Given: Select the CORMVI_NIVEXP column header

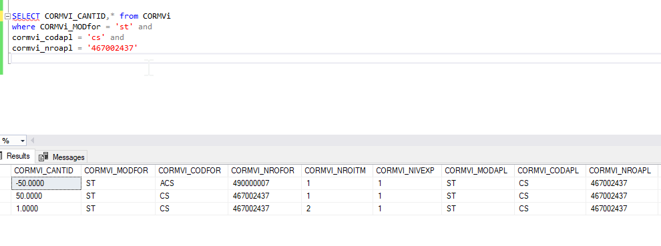Looking at the screenshot, I should pos(407,171).
